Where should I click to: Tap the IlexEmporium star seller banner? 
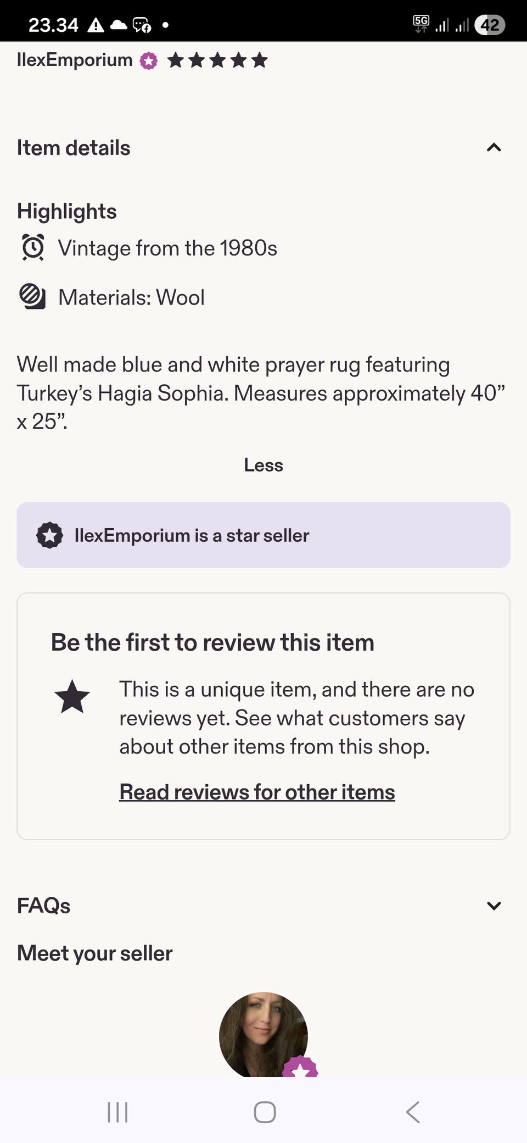point(263,535)
